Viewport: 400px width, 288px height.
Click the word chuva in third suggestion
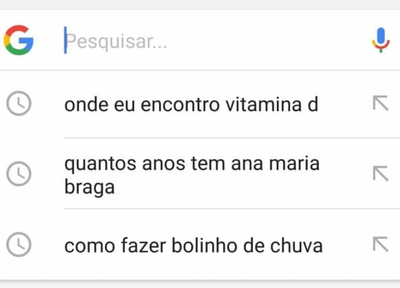pyautogui.click(x=296, y=245)
